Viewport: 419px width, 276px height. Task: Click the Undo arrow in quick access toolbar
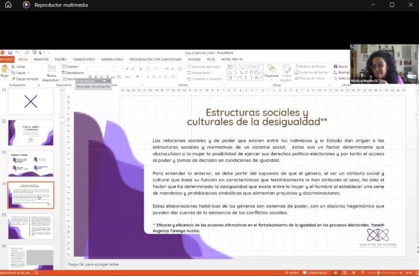click(x=18, y=53)
